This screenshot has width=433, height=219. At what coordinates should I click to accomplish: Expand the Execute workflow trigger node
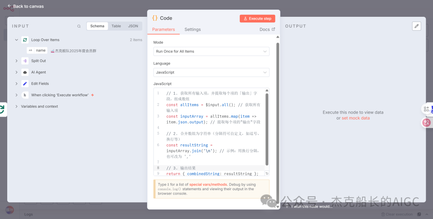(x=16, y=95)
